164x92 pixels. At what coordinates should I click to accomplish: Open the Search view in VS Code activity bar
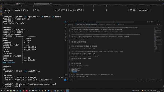(66, 28)
